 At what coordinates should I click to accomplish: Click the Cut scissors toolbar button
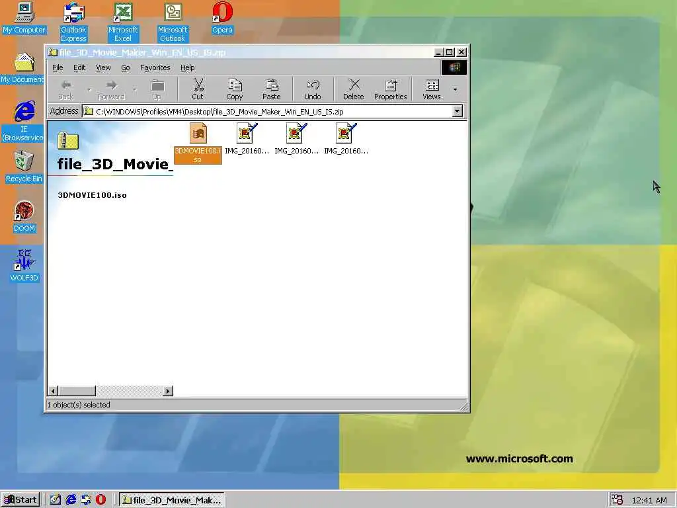pyautogui.click(x=198, y=89)
